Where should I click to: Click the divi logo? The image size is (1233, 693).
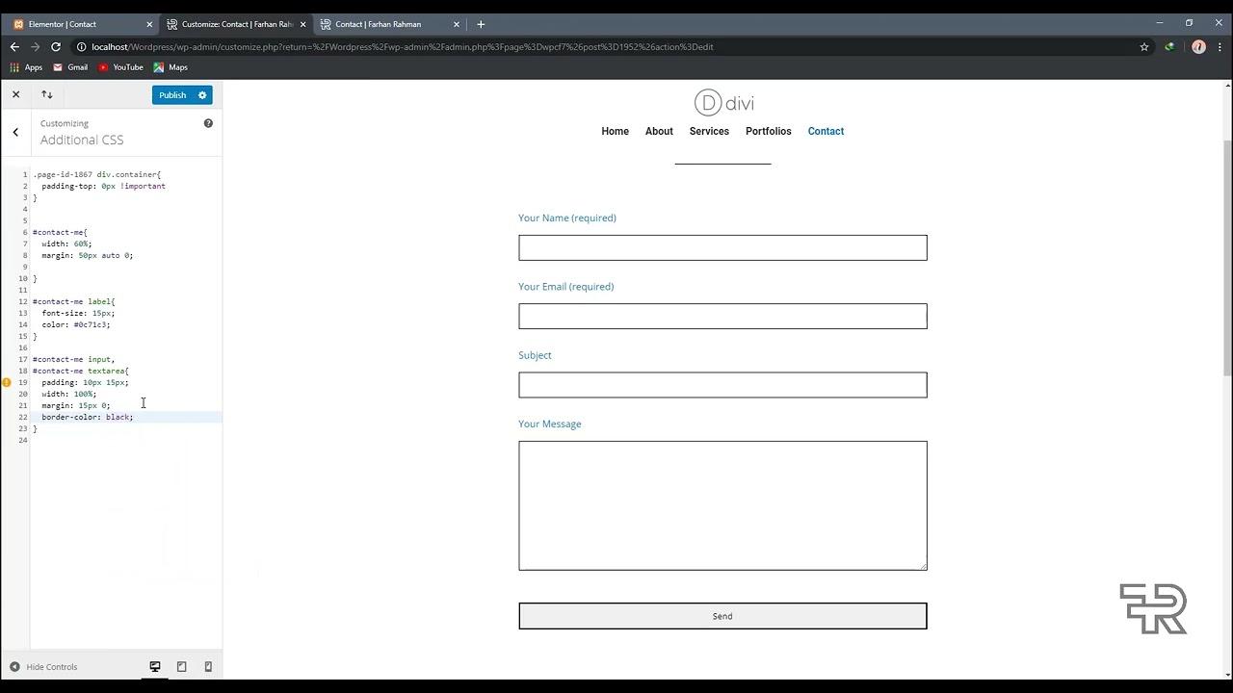[723, 103]
